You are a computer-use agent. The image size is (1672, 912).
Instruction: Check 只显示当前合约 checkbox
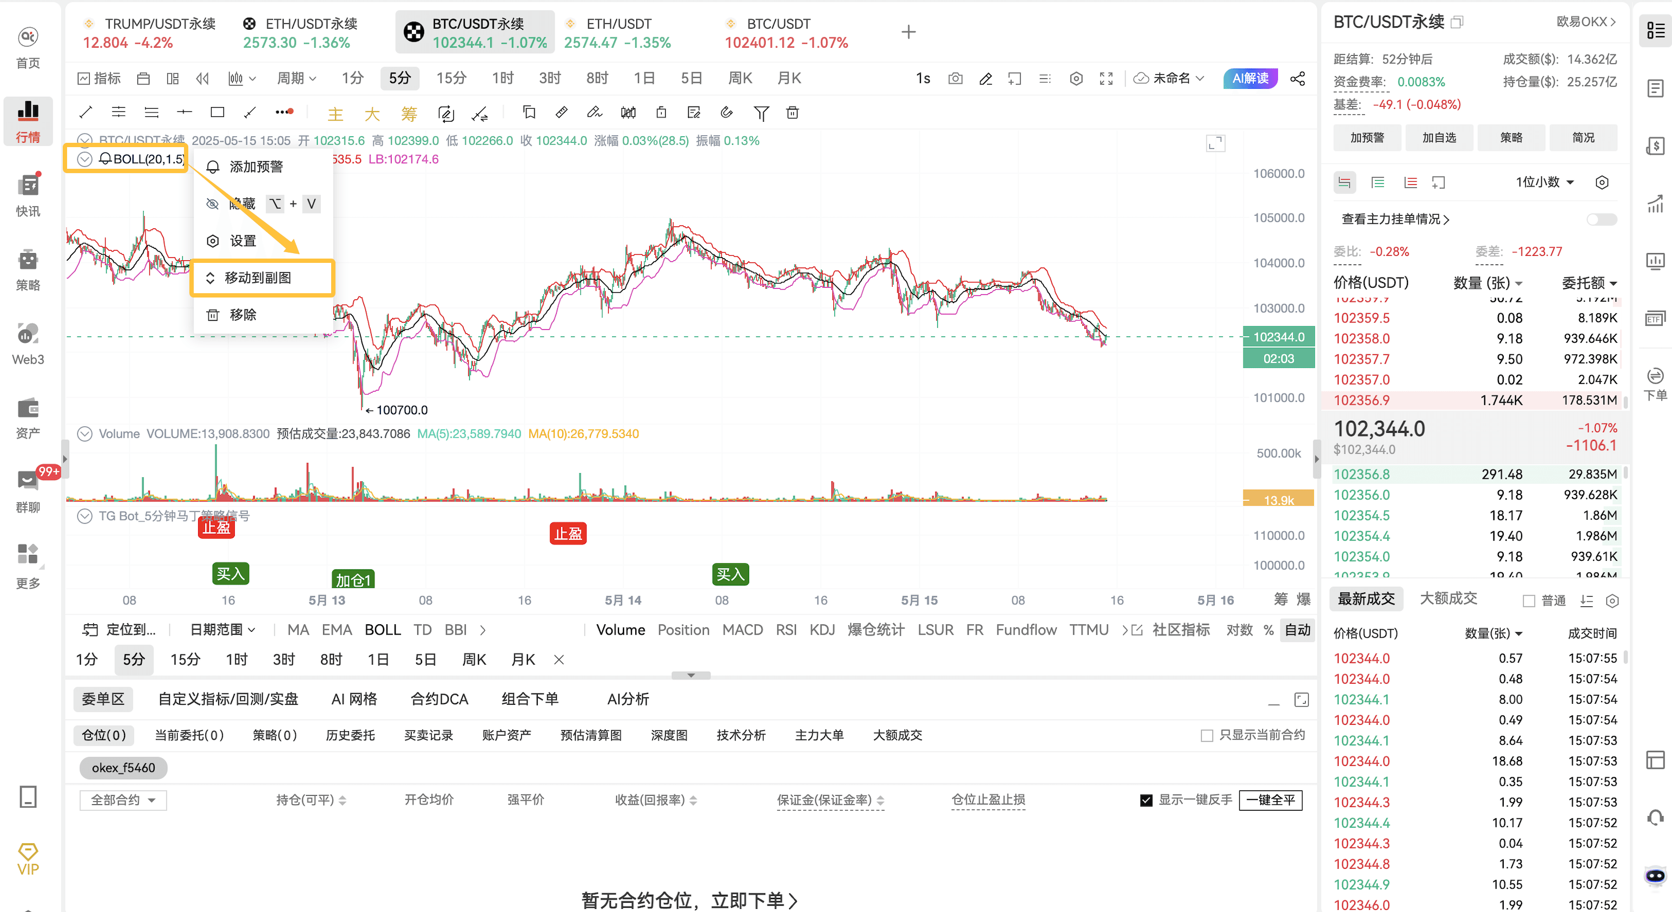[1207, 736]
